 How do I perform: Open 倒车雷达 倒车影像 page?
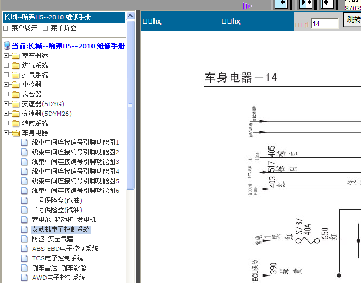click(x=59, y=268)
